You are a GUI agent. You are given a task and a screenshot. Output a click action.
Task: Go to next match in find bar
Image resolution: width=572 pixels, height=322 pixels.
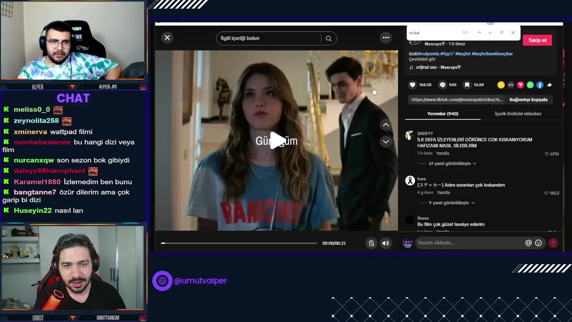pos(490,33)
